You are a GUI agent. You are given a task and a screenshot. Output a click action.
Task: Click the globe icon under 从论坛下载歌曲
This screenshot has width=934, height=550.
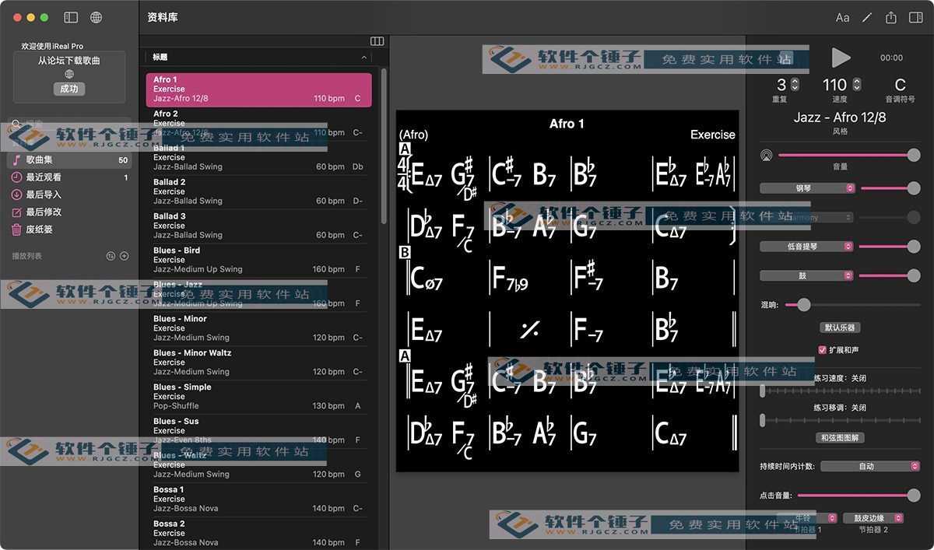click(x=69, y=74)
